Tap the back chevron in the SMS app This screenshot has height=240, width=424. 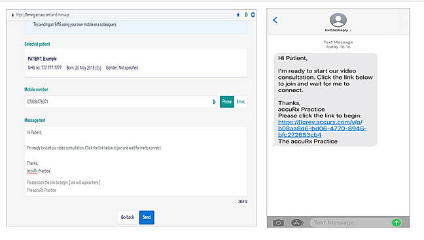pyautogui.click(x=275, y=20)
